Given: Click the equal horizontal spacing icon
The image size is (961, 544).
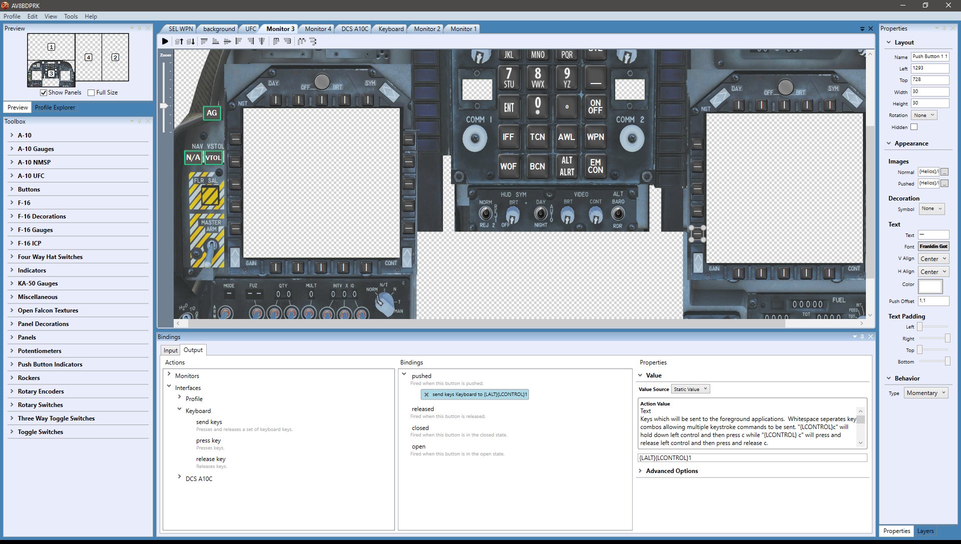Looking at the screenshot, I should click(301, 41).
